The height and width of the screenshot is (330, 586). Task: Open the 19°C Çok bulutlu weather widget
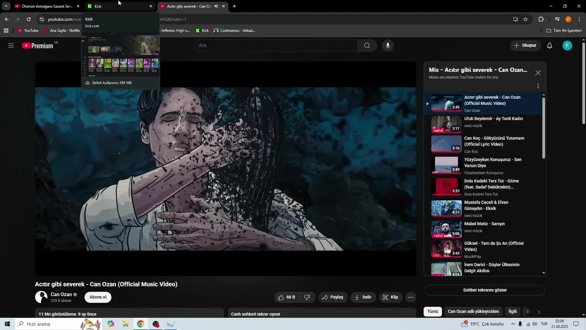(482, 324)
